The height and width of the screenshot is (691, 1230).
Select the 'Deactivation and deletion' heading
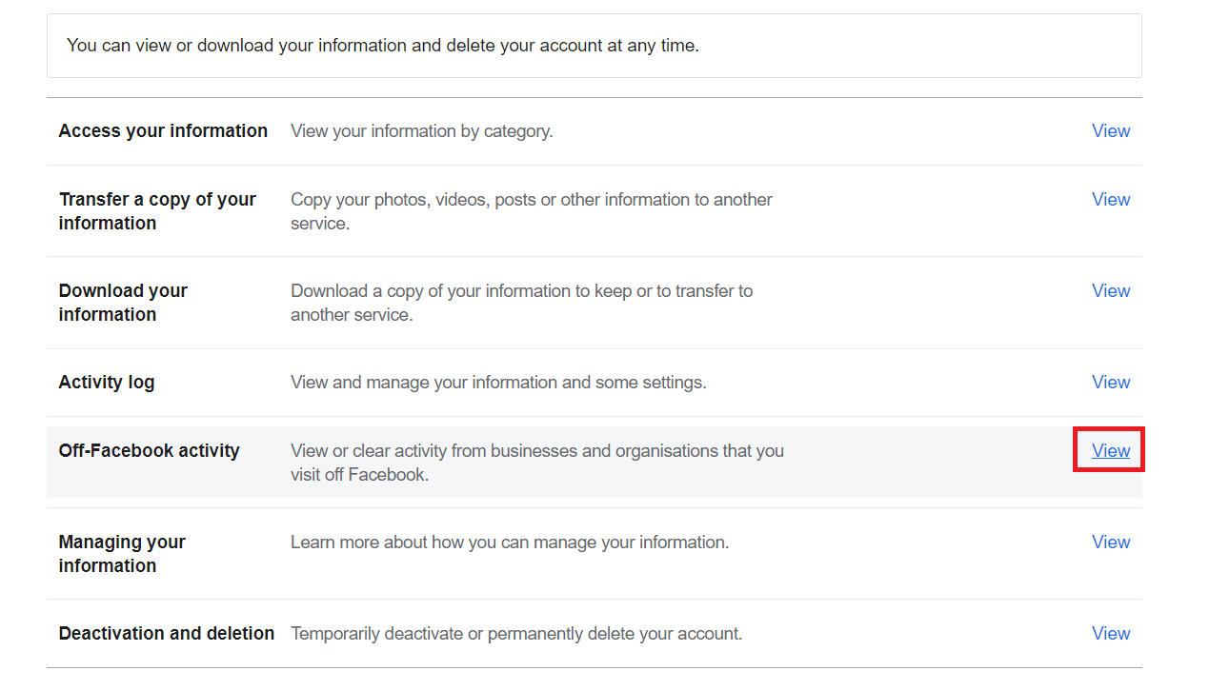click(x=167, y=634)
